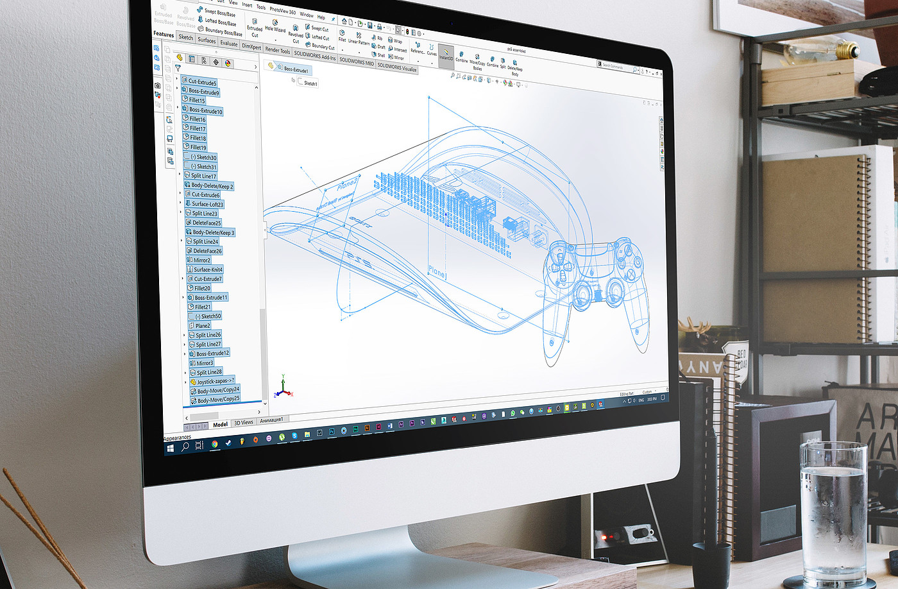
Task: Click the filter funnel icon
Action: click(178, 68)
